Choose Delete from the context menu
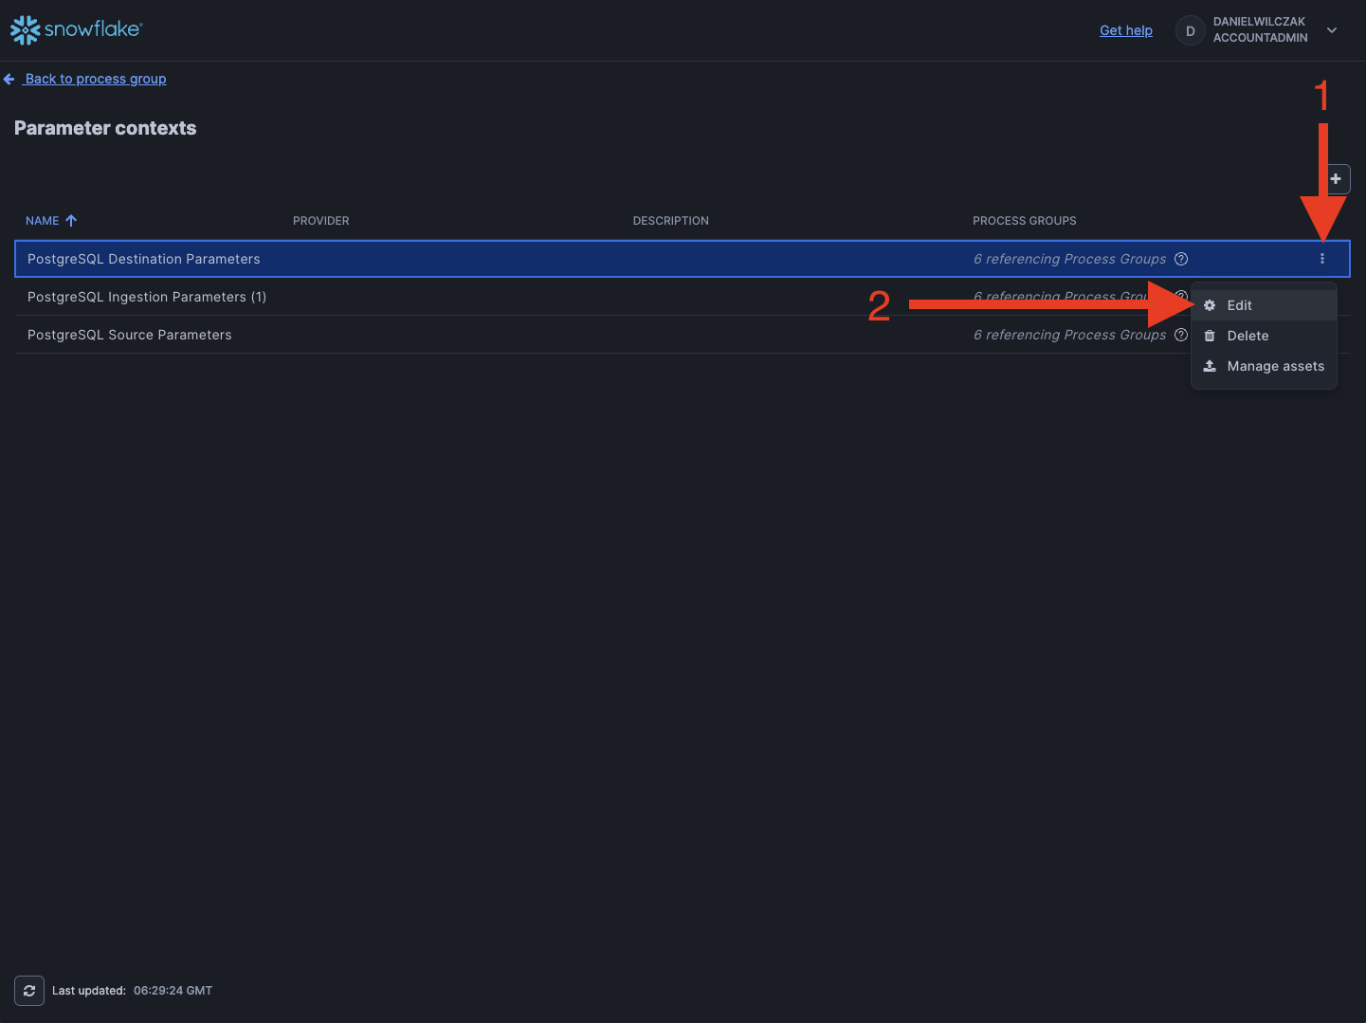This screenshot has width=1366, height=1023. pos(1248,336)
